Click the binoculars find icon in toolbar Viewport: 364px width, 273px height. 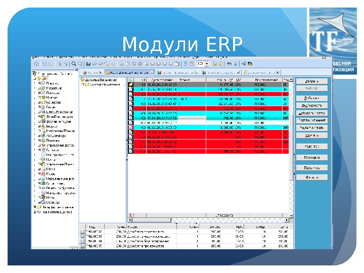(x=230, y=64)
